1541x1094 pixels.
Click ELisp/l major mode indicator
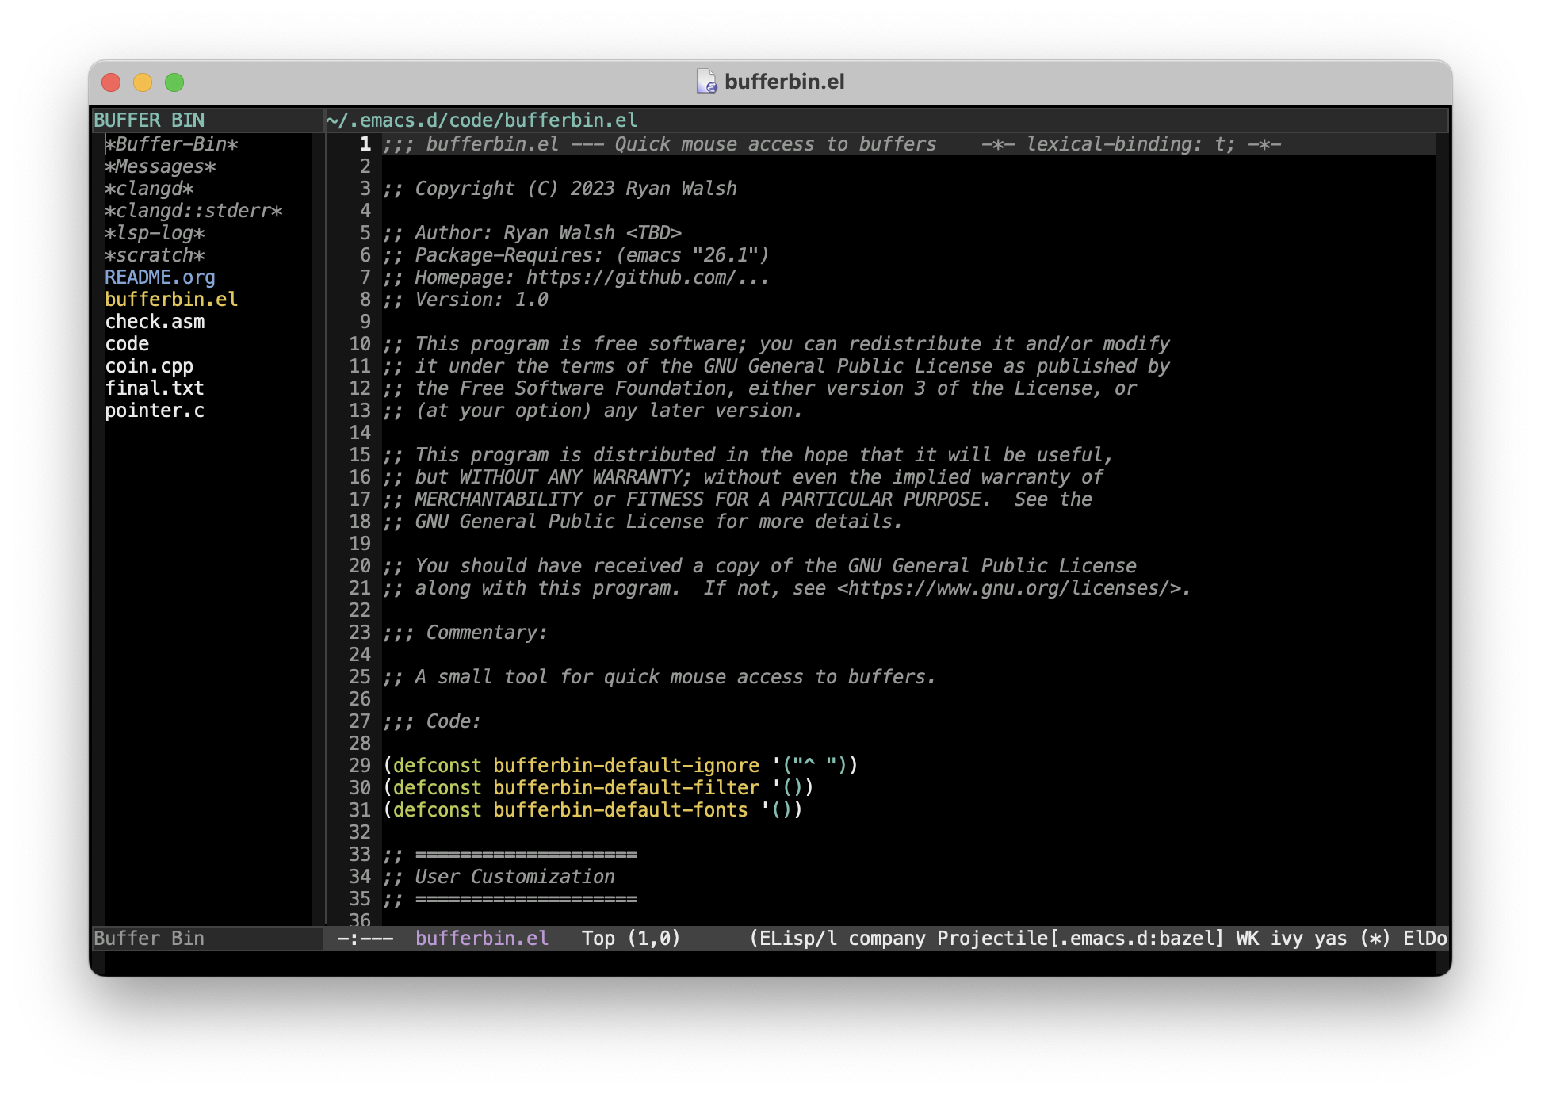click(x=798, y=939)
